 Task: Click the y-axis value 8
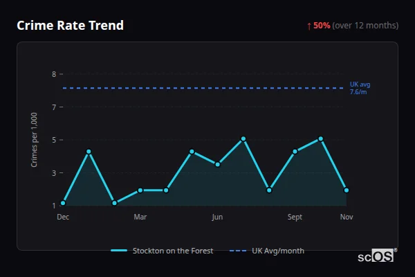54,74
